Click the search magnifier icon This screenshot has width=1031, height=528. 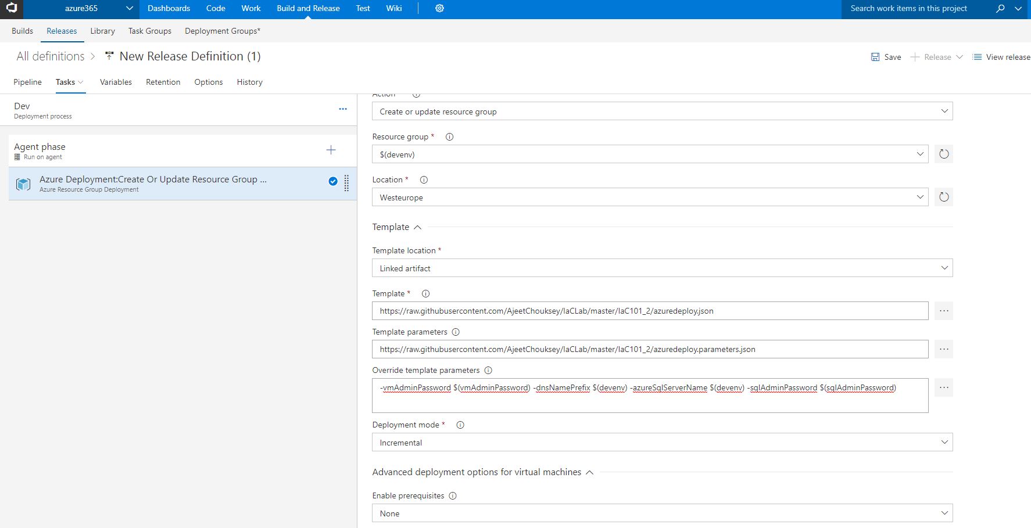click(1000, 9)
